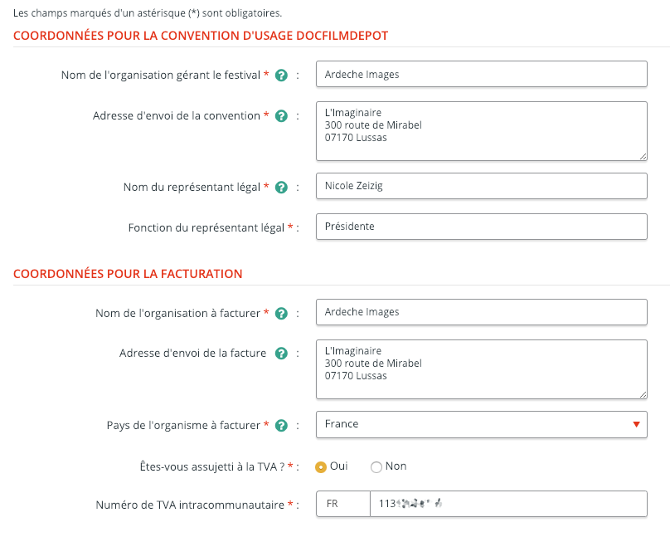Click the 'Fonction du représentant légal' label

(206, 227)
